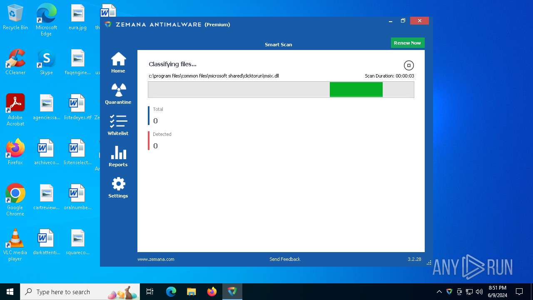Open the clock showing 8:51 PM
This screenshot has width=533, height=300.
(497, 292)
